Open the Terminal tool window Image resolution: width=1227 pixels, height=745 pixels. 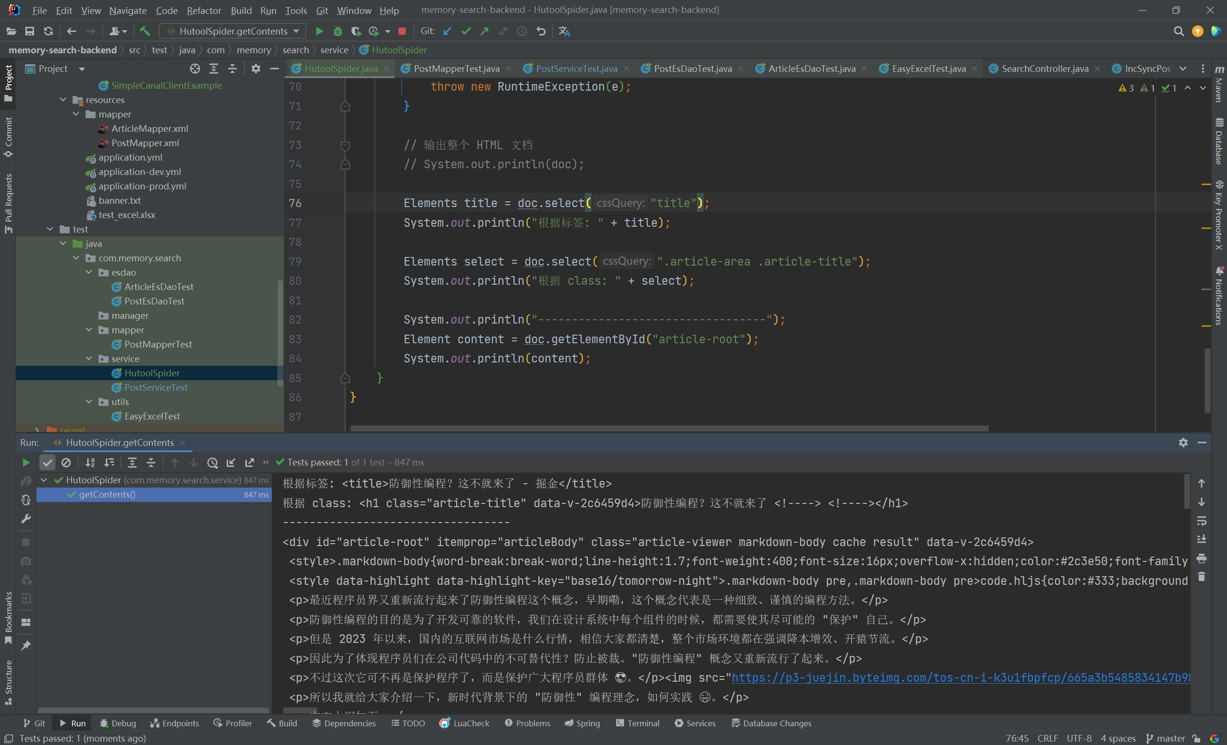637,723
